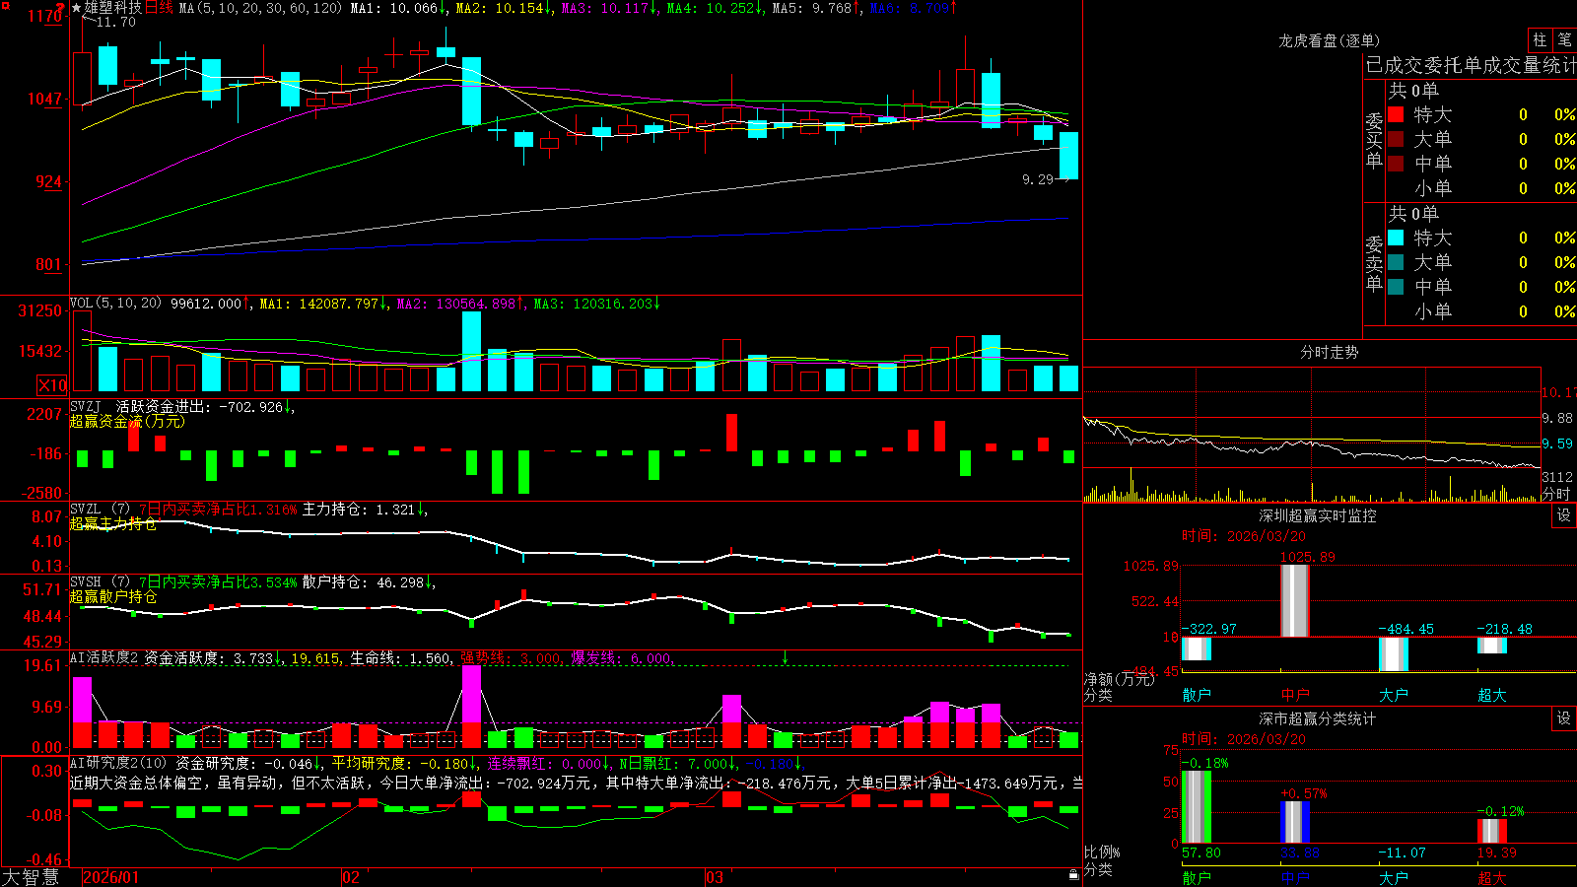Select the 2026/01 date marker on the timeline
The width and height of the screenshot is (1577, 887).
point(111,877)
